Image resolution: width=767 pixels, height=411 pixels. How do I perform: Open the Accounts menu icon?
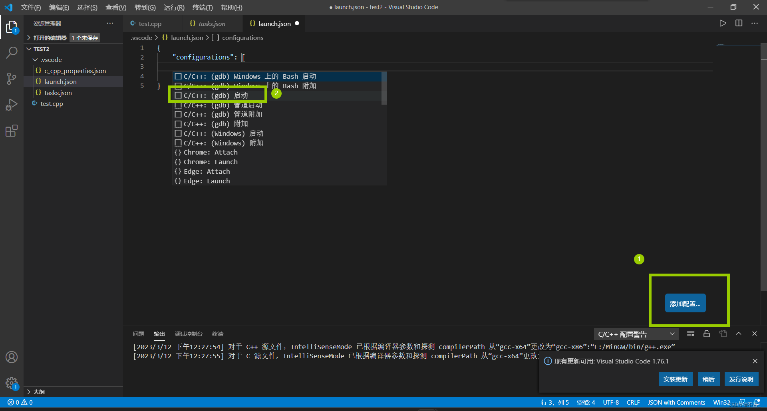tap(12, 357)
